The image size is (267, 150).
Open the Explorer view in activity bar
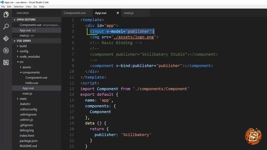[x=6, y=15]
